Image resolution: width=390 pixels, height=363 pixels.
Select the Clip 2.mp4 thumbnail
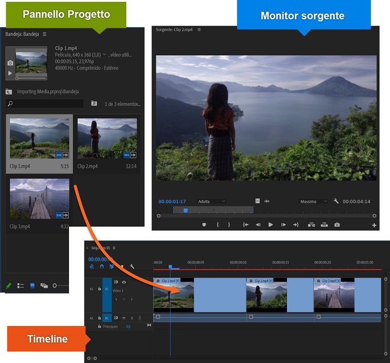point(107,138)
